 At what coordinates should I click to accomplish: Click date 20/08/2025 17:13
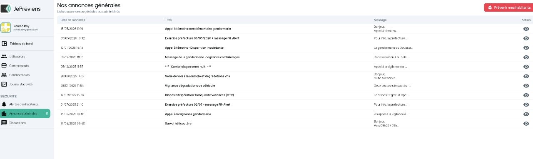[x=72, y=76]
